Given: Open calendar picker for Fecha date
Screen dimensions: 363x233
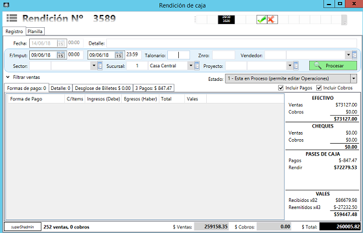Looking at the screenshot, I should (61, 43).
